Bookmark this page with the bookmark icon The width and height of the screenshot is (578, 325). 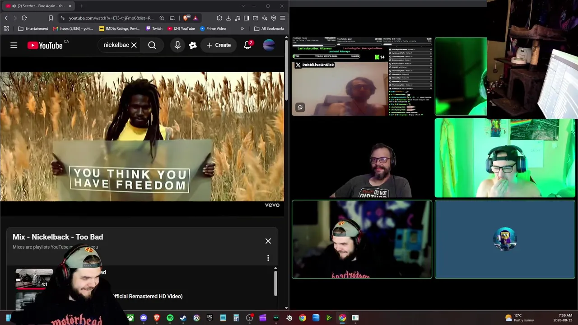pyautogui.click(x=51, y=18)
